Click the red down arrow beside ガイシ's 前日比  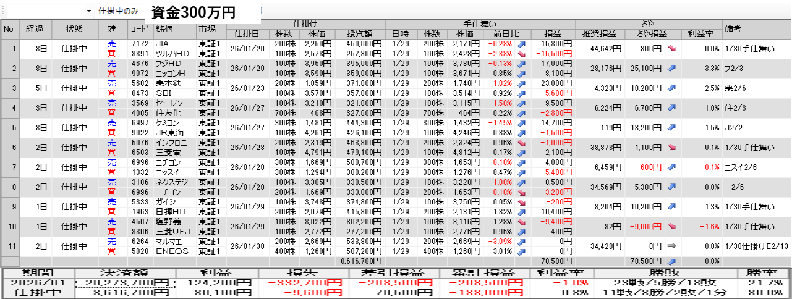pos(521,202)
